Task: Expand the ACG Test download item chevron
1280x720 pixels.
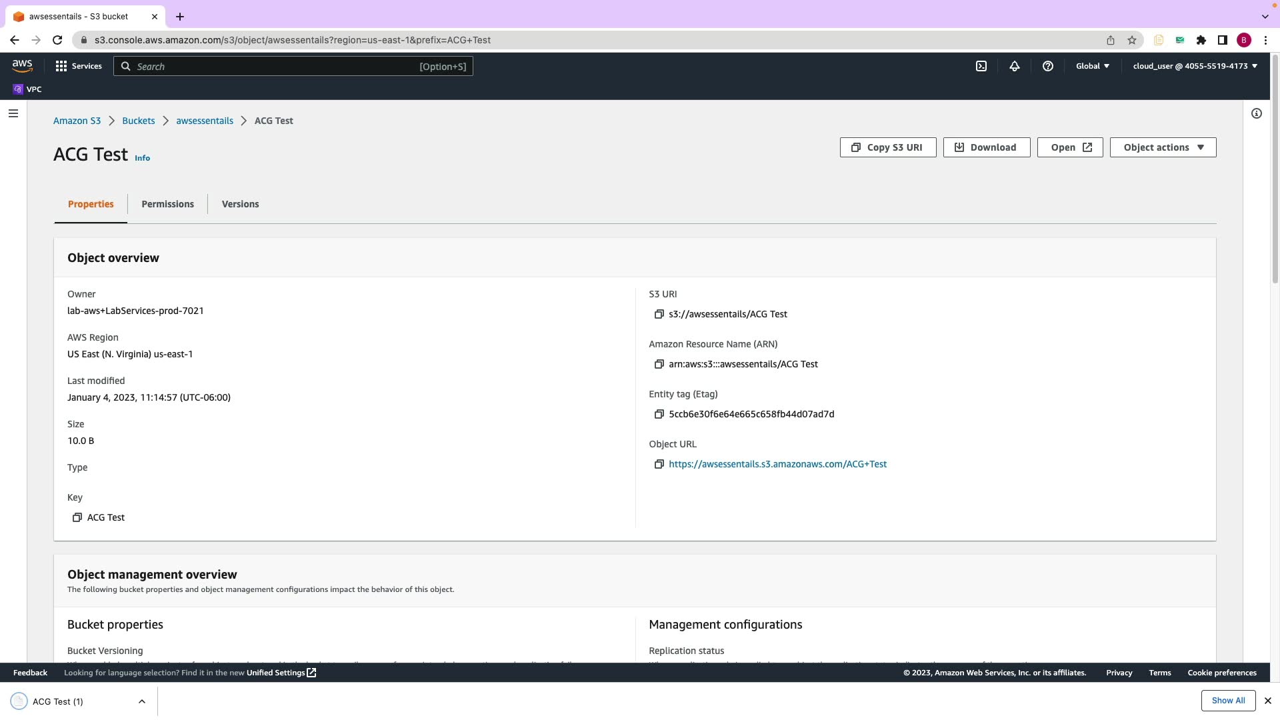Action: click(142, 701)
